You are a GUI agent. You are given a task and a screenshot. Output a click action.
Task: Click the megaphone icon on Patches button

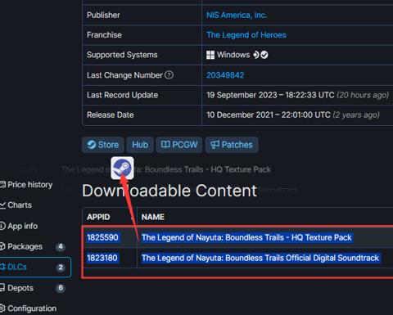215,145
